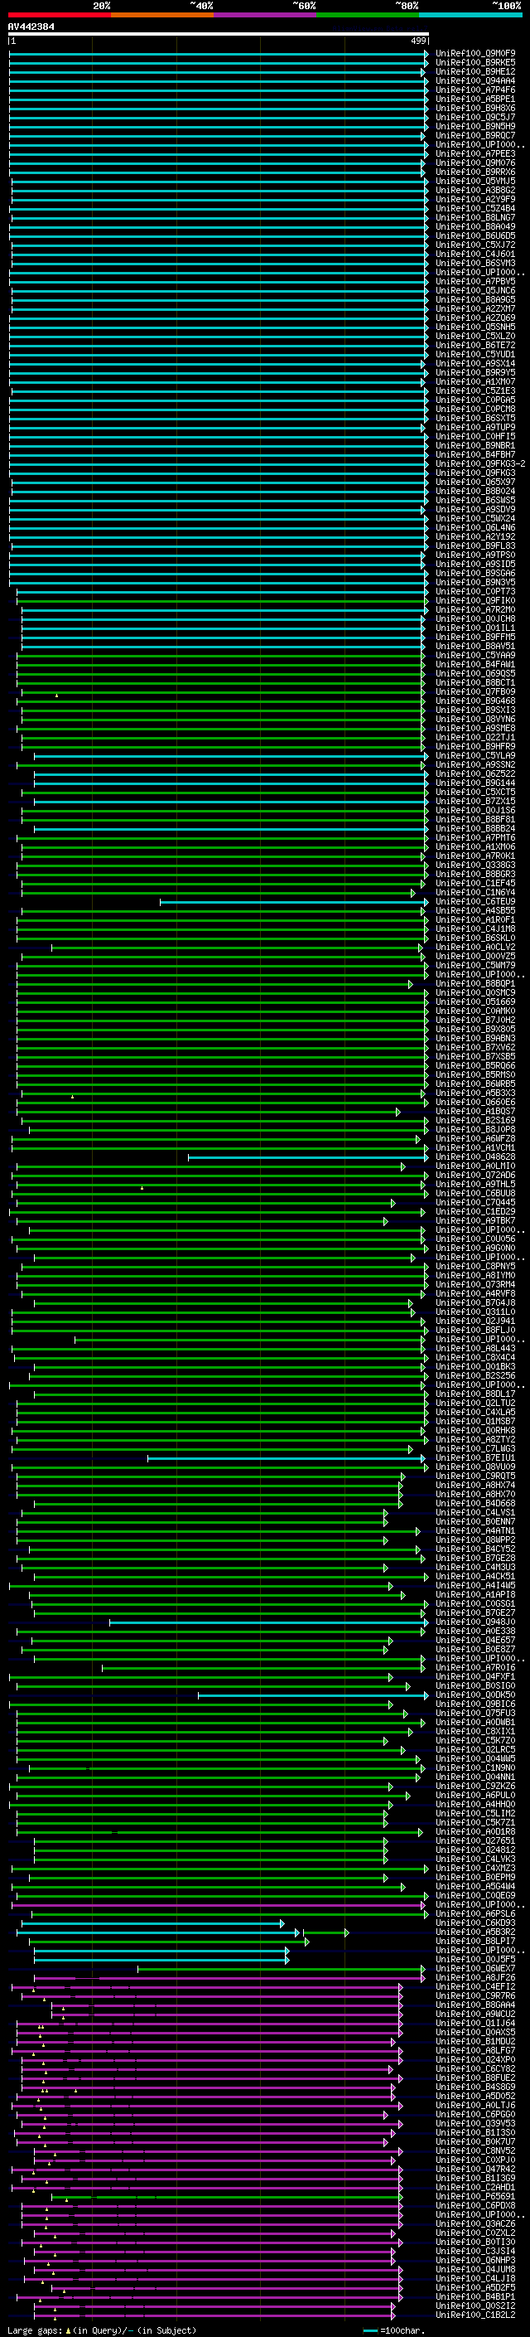Click the orange ~40% identity legend segment
This screenshot has width=530, height=2337.
click(162, 16)
